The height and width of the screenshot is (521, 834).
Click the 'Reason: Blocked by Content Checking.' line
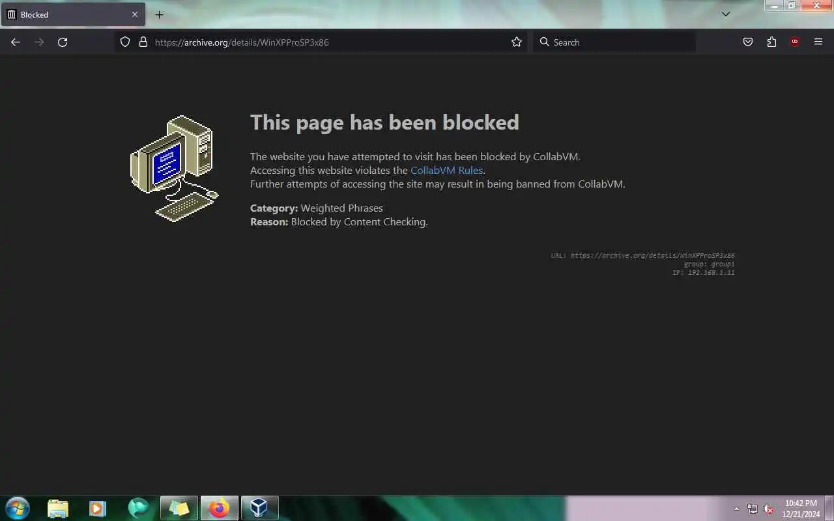(339, 222)
